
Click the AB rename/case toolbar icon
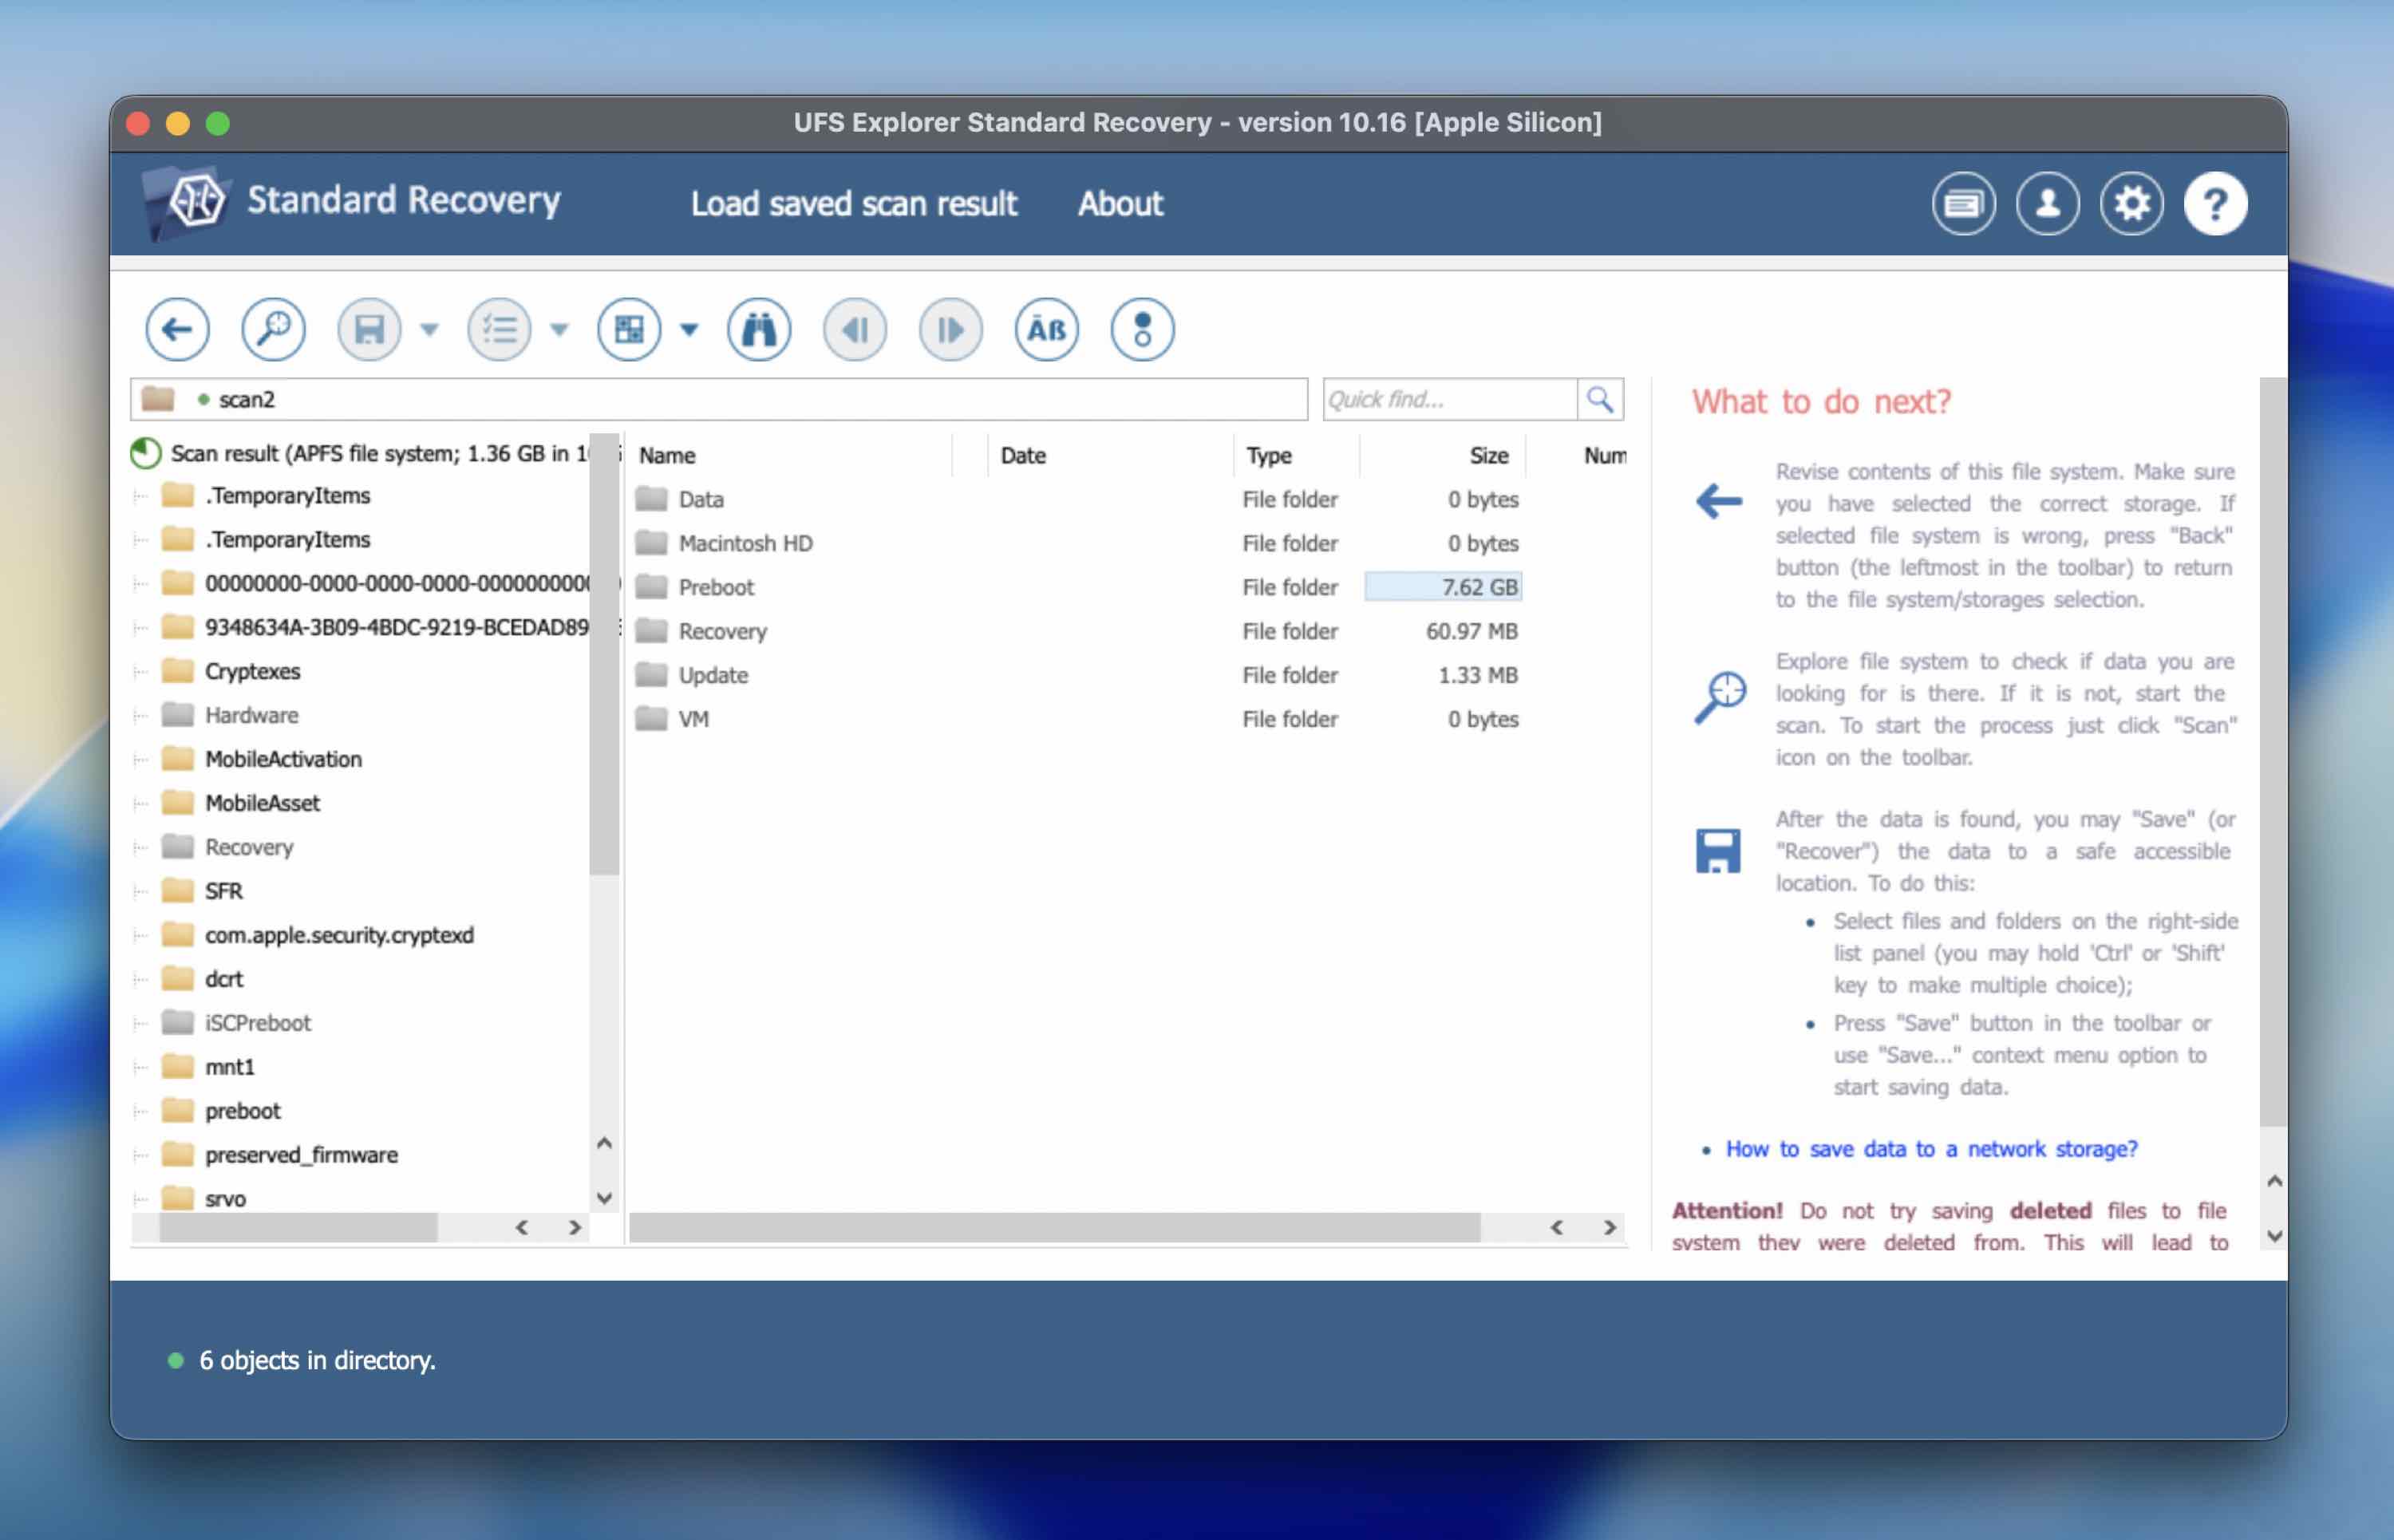(1046, 329)
